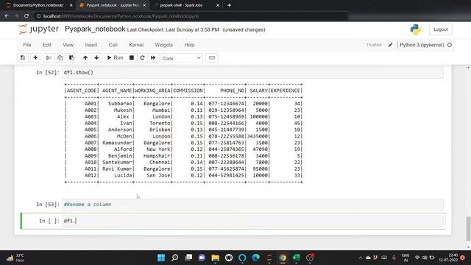Screen dimensions: 471x265
Task: Open weather widget on taskbar
Action: click(x=15, y=258)
